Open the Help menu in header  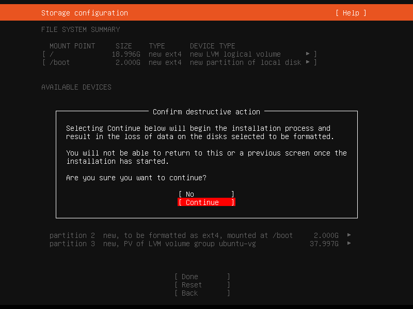click(x=351, y=13)
